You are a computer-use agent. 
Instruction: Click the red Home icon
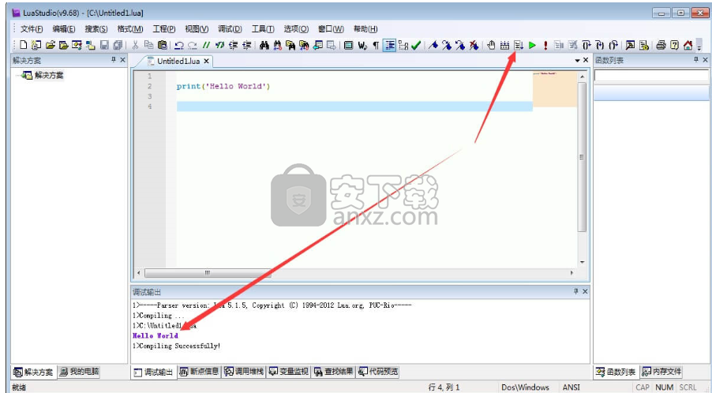688,46
